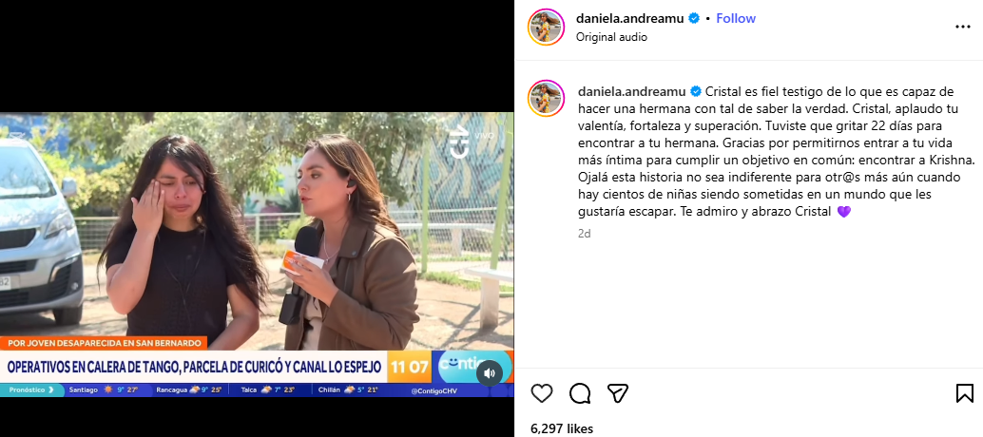Open daniela.andreamu profile picture in header
983x437 pixels.
pyautogui.click(x=546, y=27)
